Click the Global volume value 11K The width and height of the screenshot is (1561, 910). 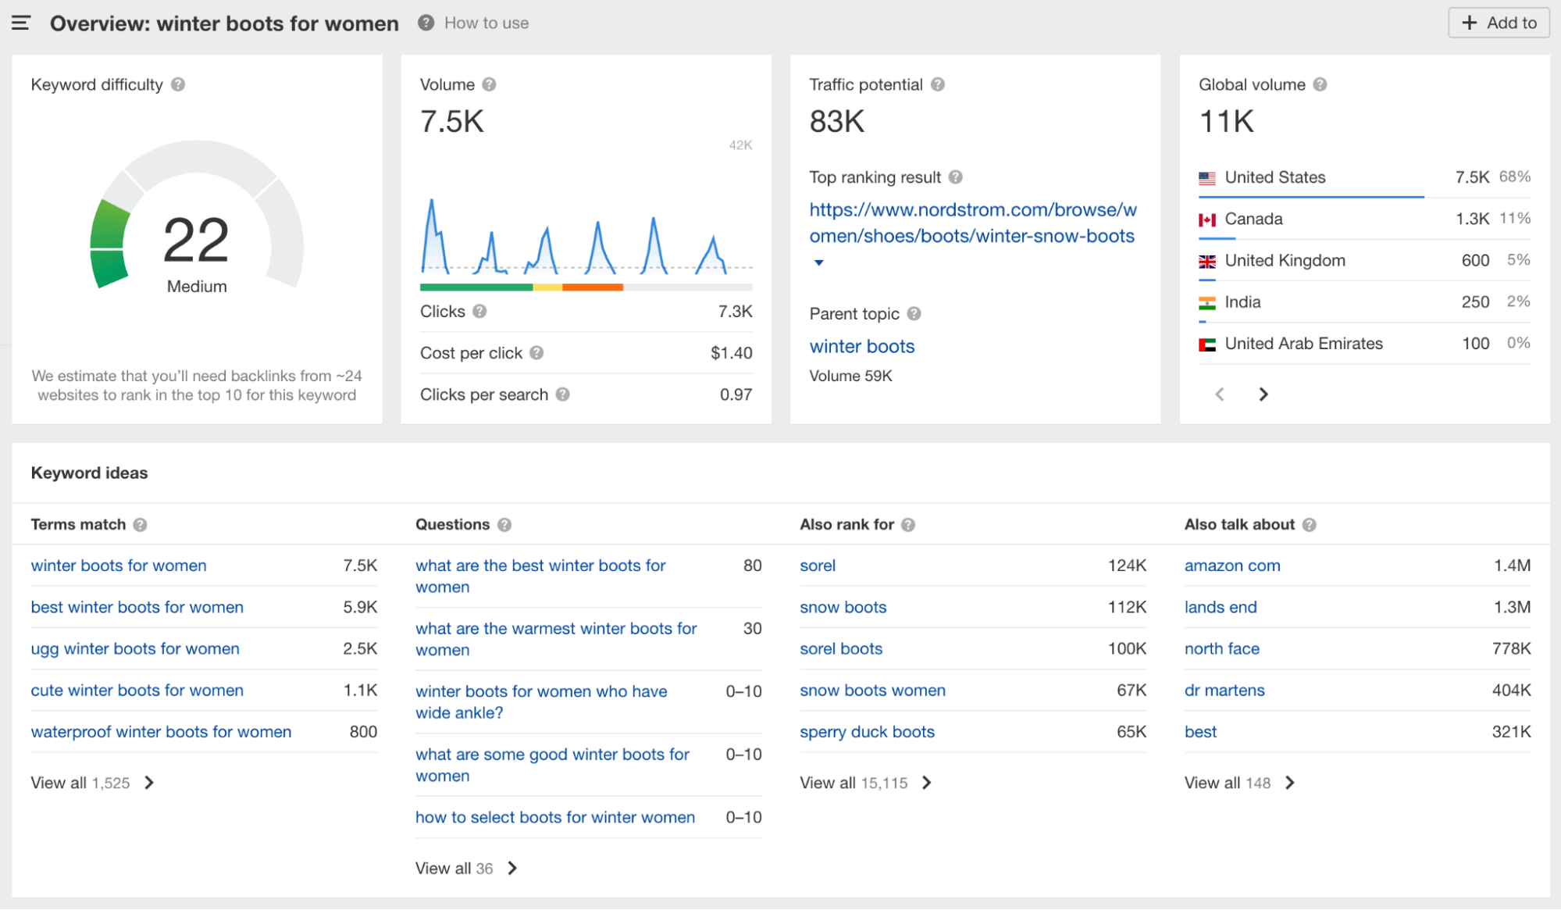click(1226, 122)
